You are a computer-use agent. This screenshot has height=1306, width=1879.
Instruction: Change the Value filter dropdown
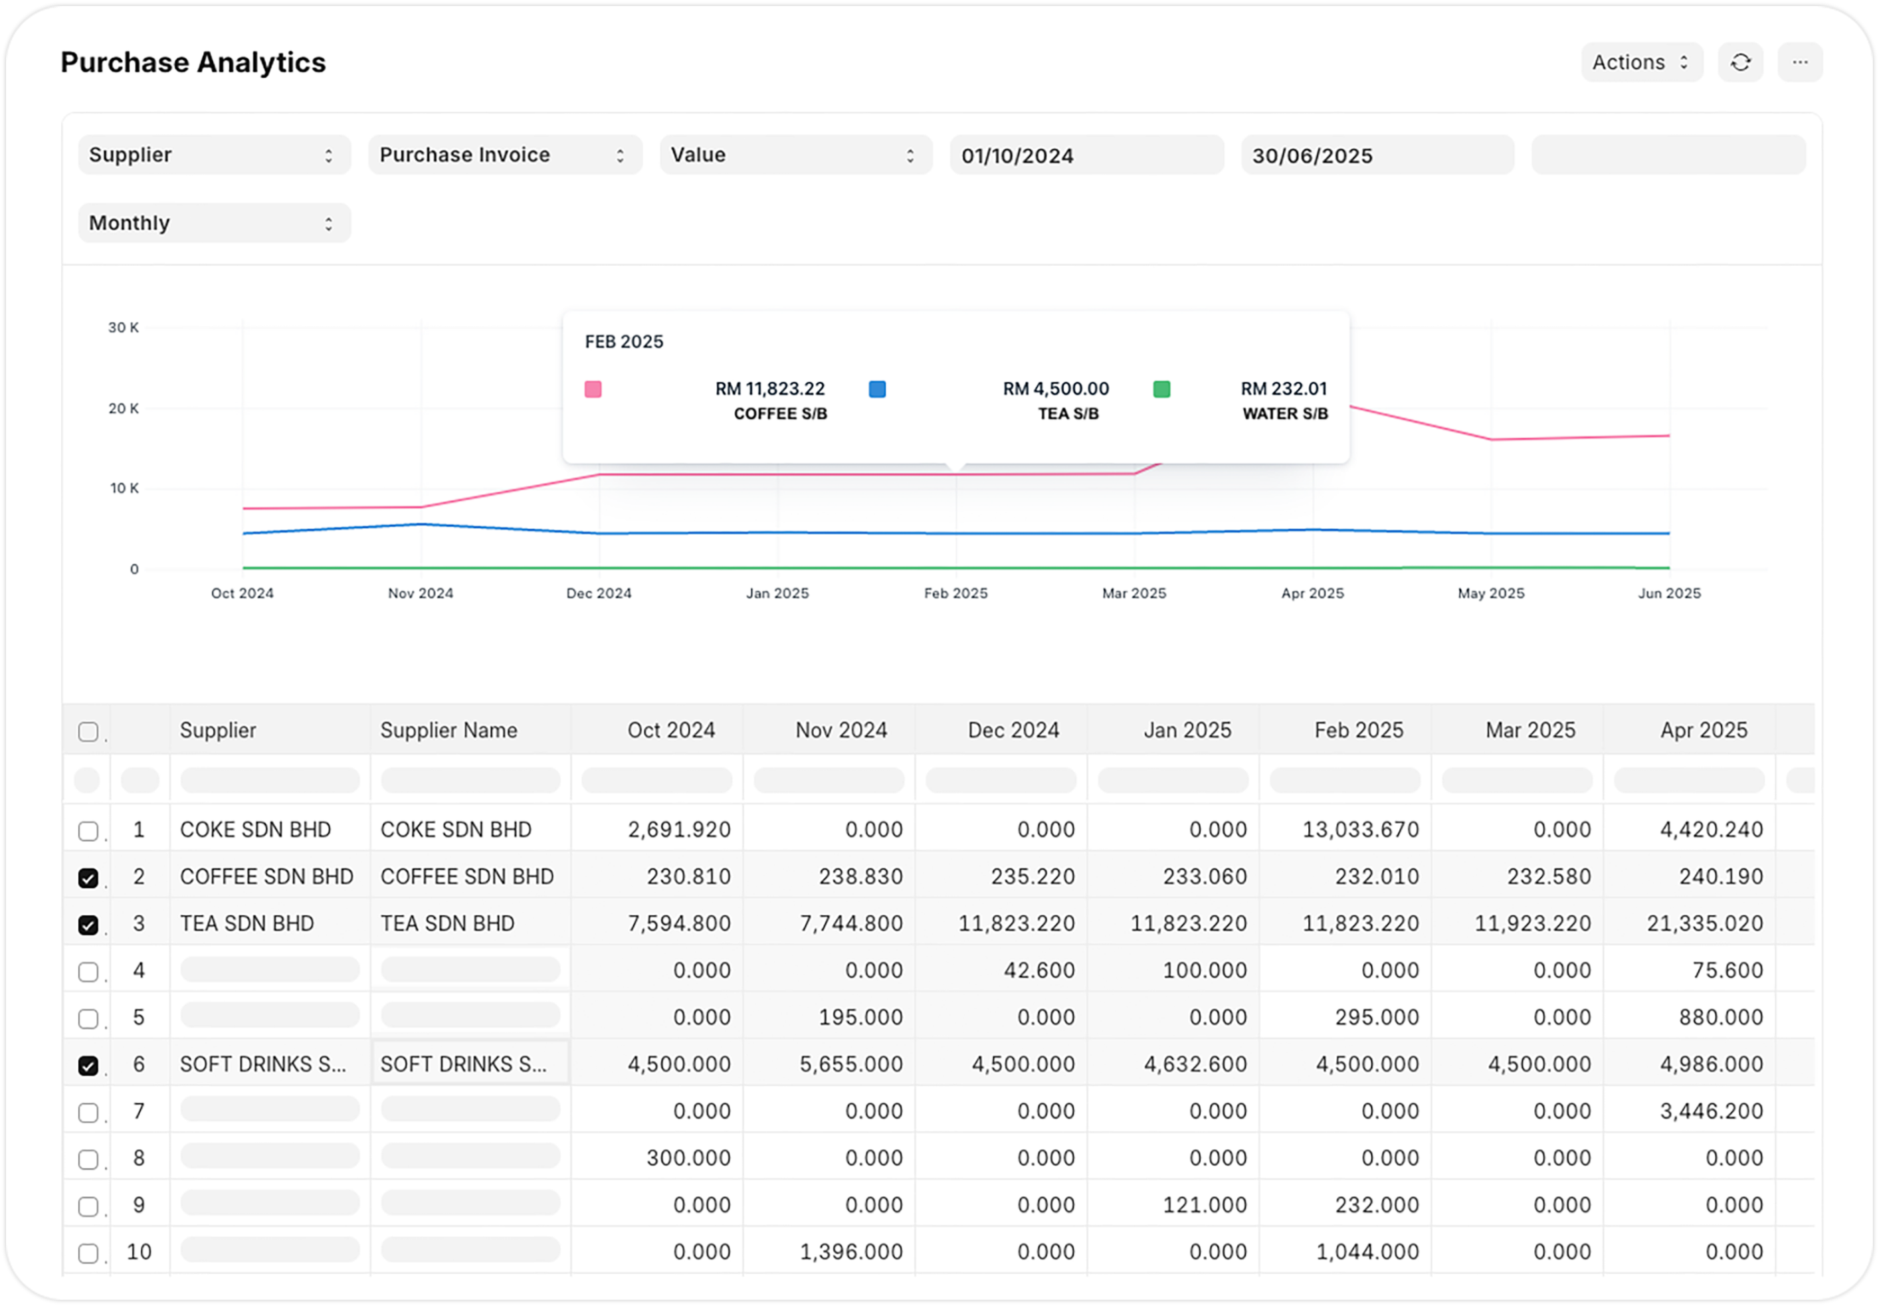click(795, 155)
